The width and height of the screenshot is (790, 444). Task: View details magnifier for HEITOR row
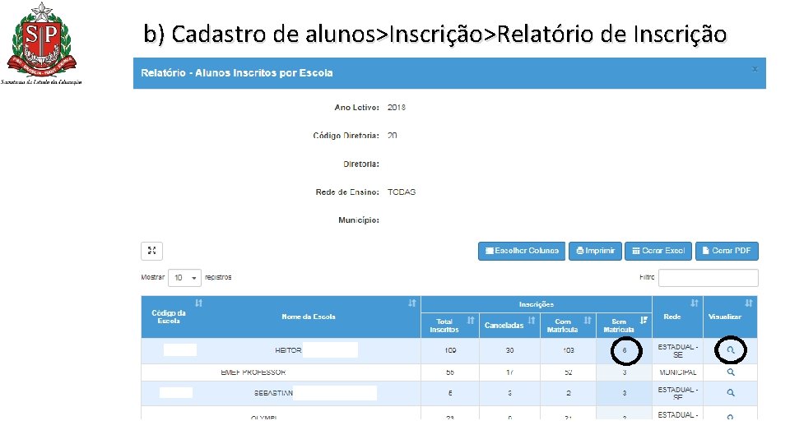[731, 350]
